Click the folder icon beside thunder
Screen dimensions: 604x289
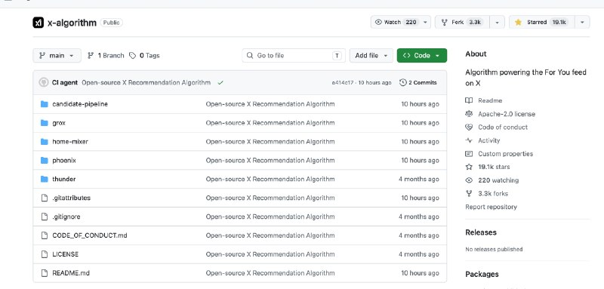[45, 179]
